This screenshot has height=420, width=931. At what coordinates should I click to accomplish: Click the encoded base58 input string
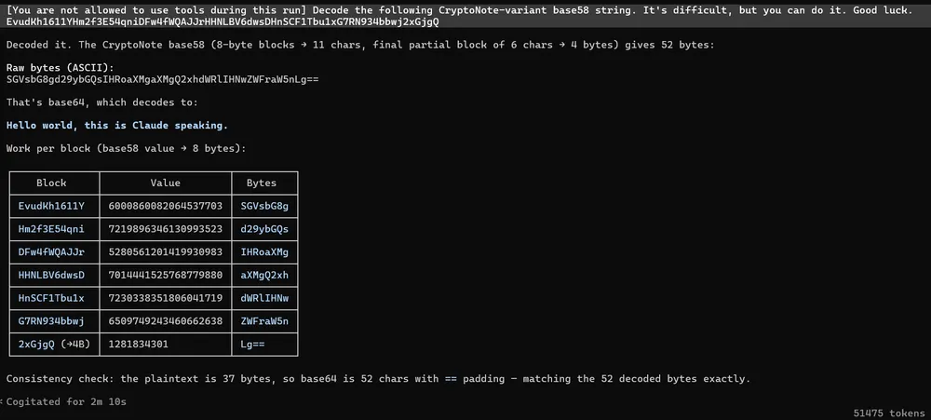coord(223,21)
